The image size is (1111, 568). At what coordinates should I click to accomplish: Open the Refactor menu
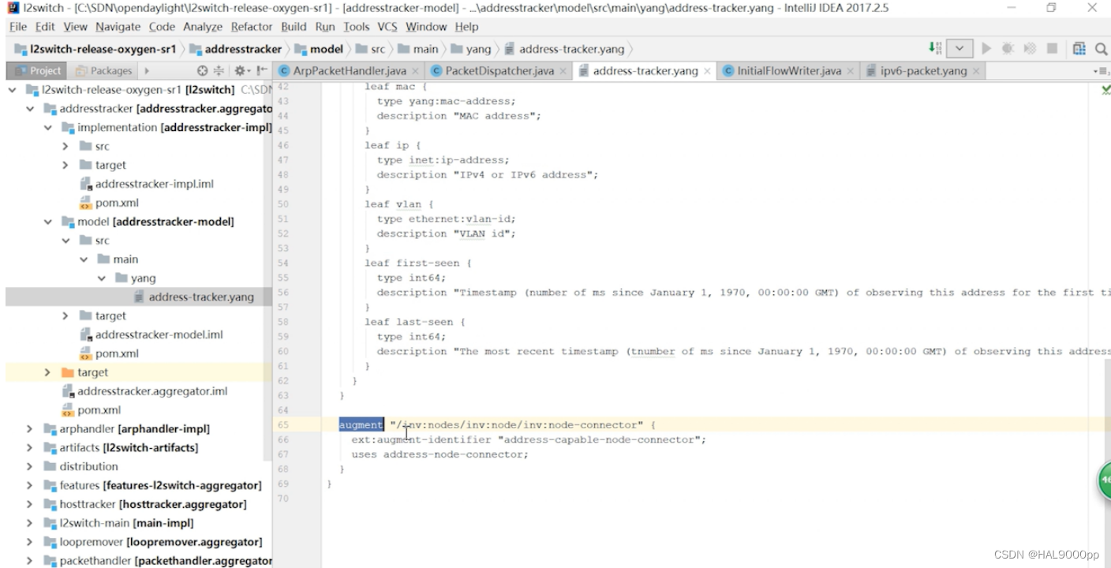click(x=252, y=26)
